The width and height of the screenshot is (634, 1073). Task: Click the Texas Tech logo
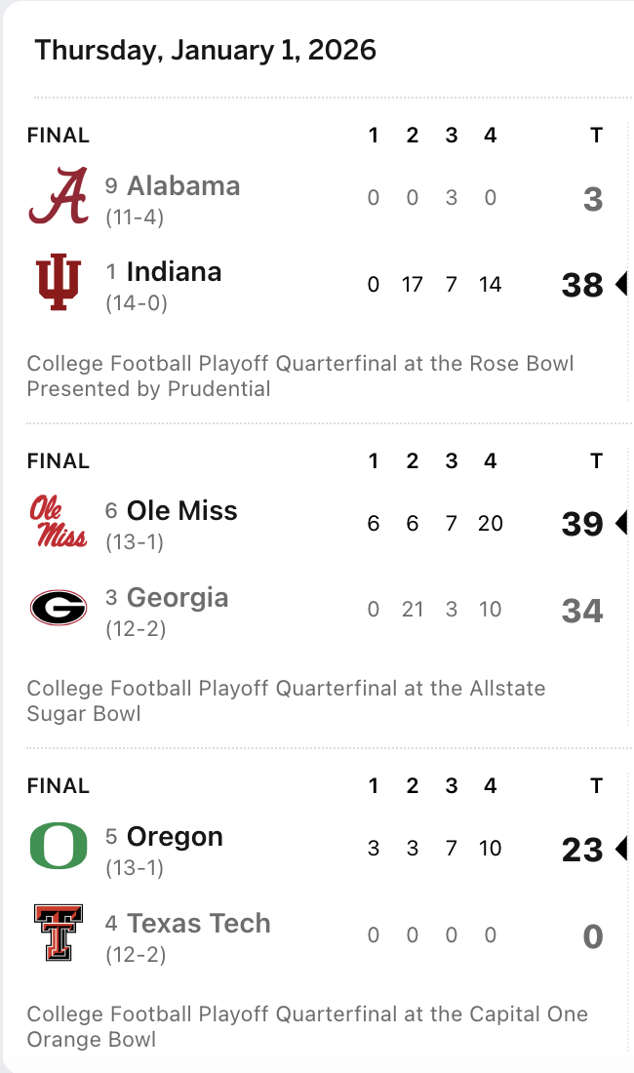click(59, 934)
